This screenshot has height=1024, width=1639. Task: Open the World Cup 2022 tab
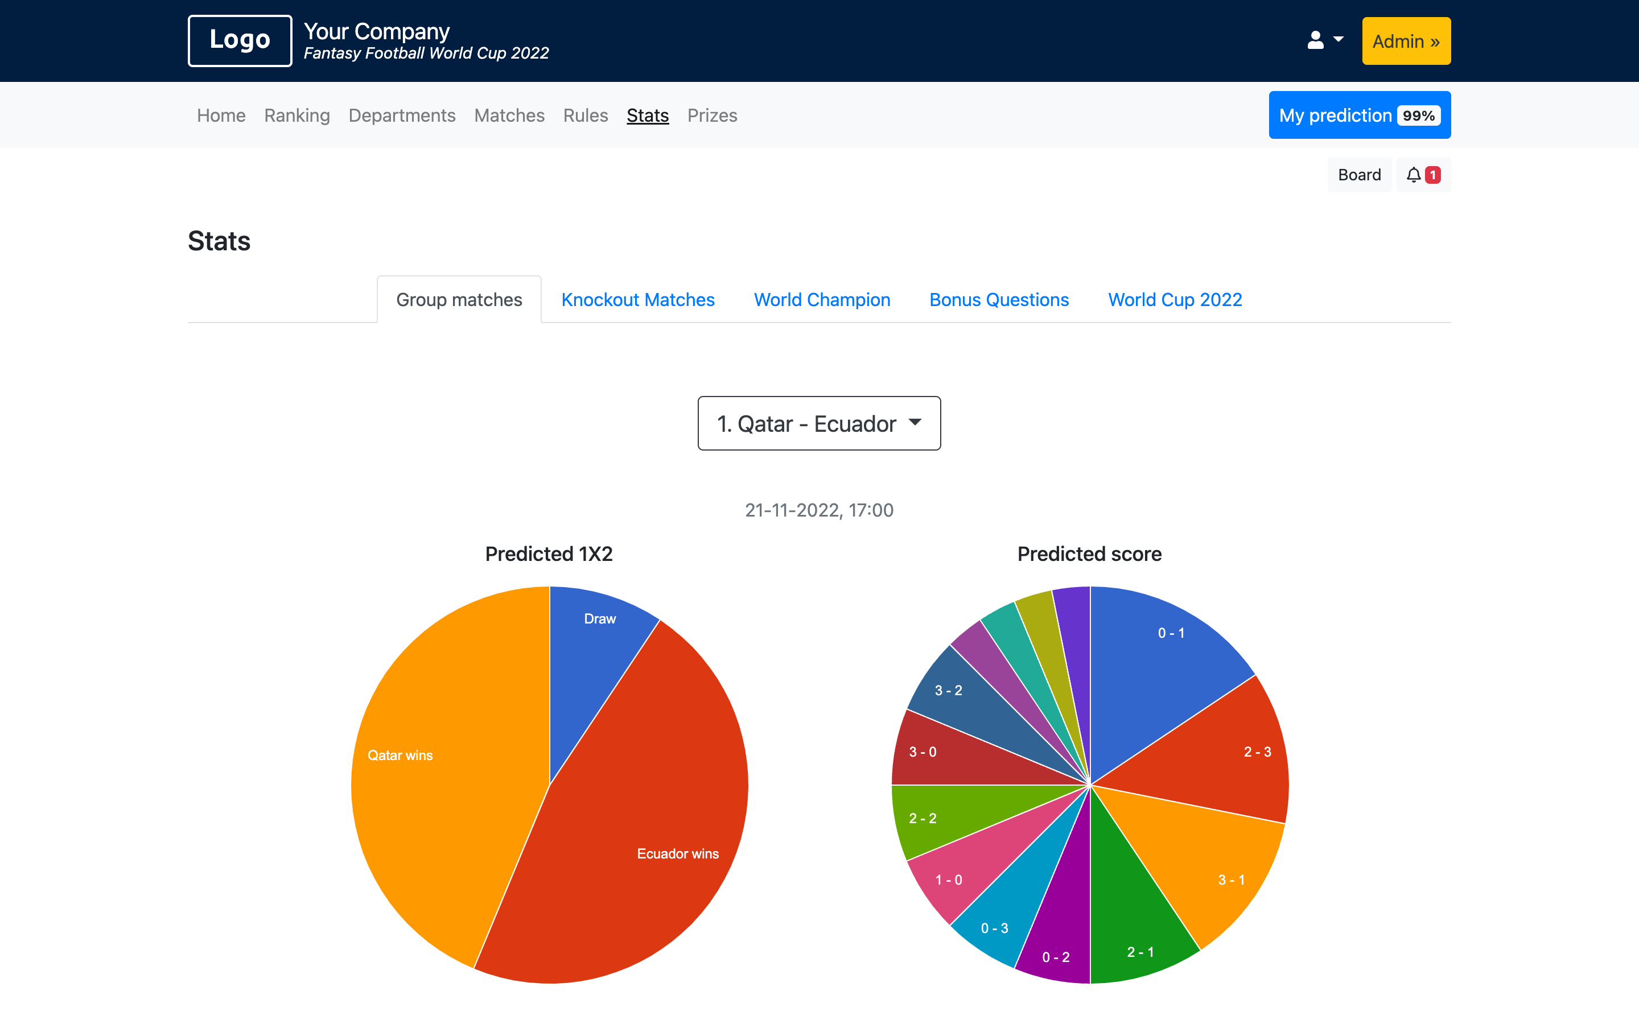1174,299
